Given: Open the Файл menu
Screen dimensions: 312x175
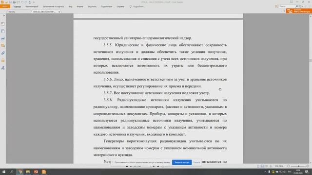Looking at the screenshot, I should [5, 6].
